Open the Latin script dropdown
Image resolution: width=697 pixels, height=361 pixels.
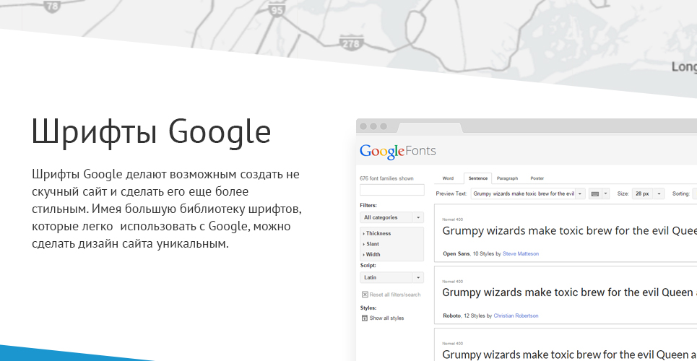point(391,277)
